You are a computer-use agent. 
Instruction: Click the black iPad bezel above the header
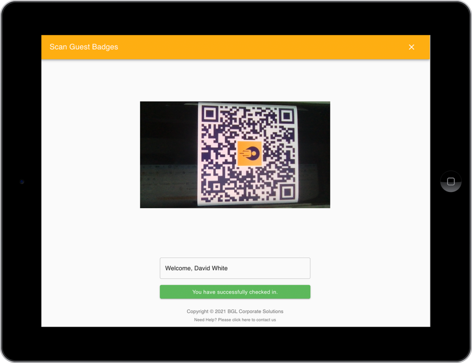click(x=235, y=18)
